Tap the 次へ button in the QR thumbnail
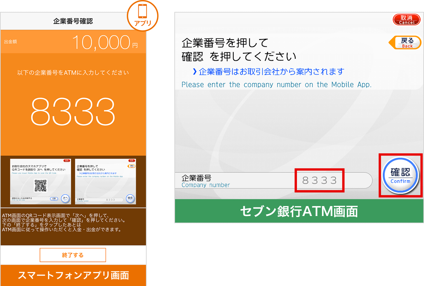 click(65, 198)
